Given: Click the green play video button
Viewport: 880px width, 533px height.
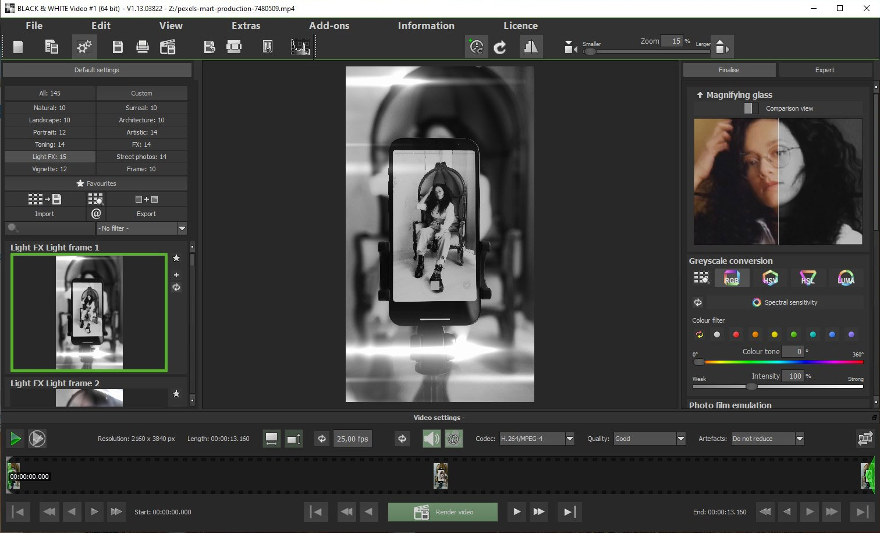Looking at the screenshot, I should [16, 439].
